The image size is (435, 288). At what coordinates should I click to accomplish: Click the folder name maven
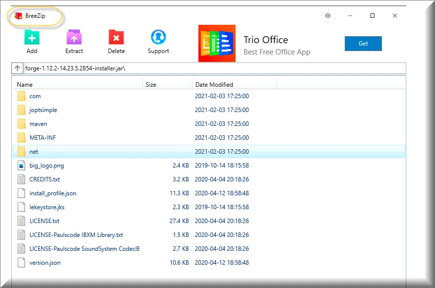click(38, 124)
